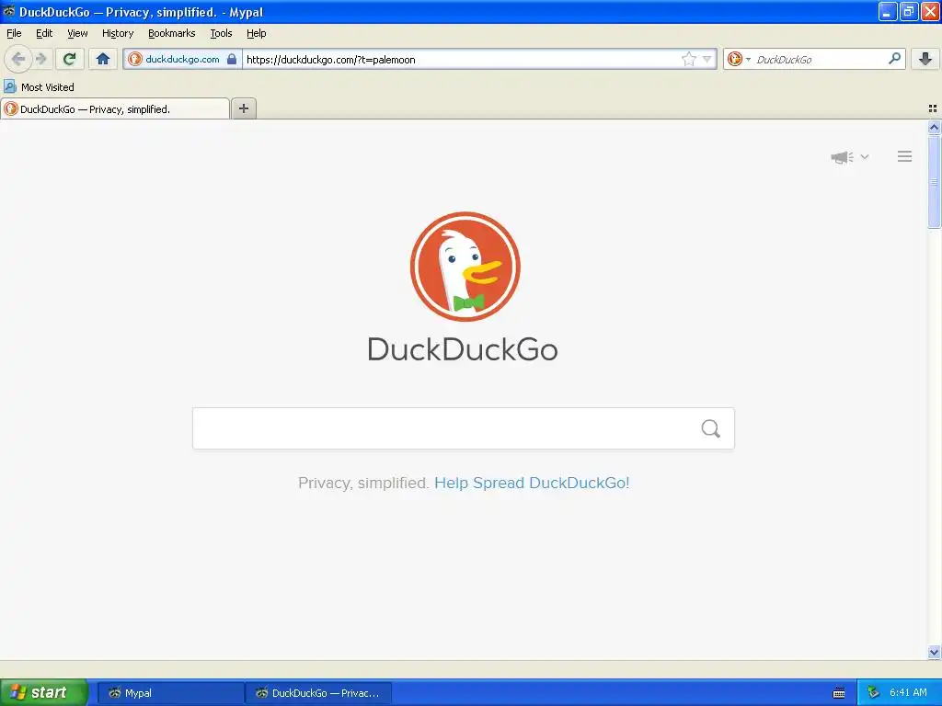
Task: Restore down the Mypal window
Action: (x=908, y=11)
